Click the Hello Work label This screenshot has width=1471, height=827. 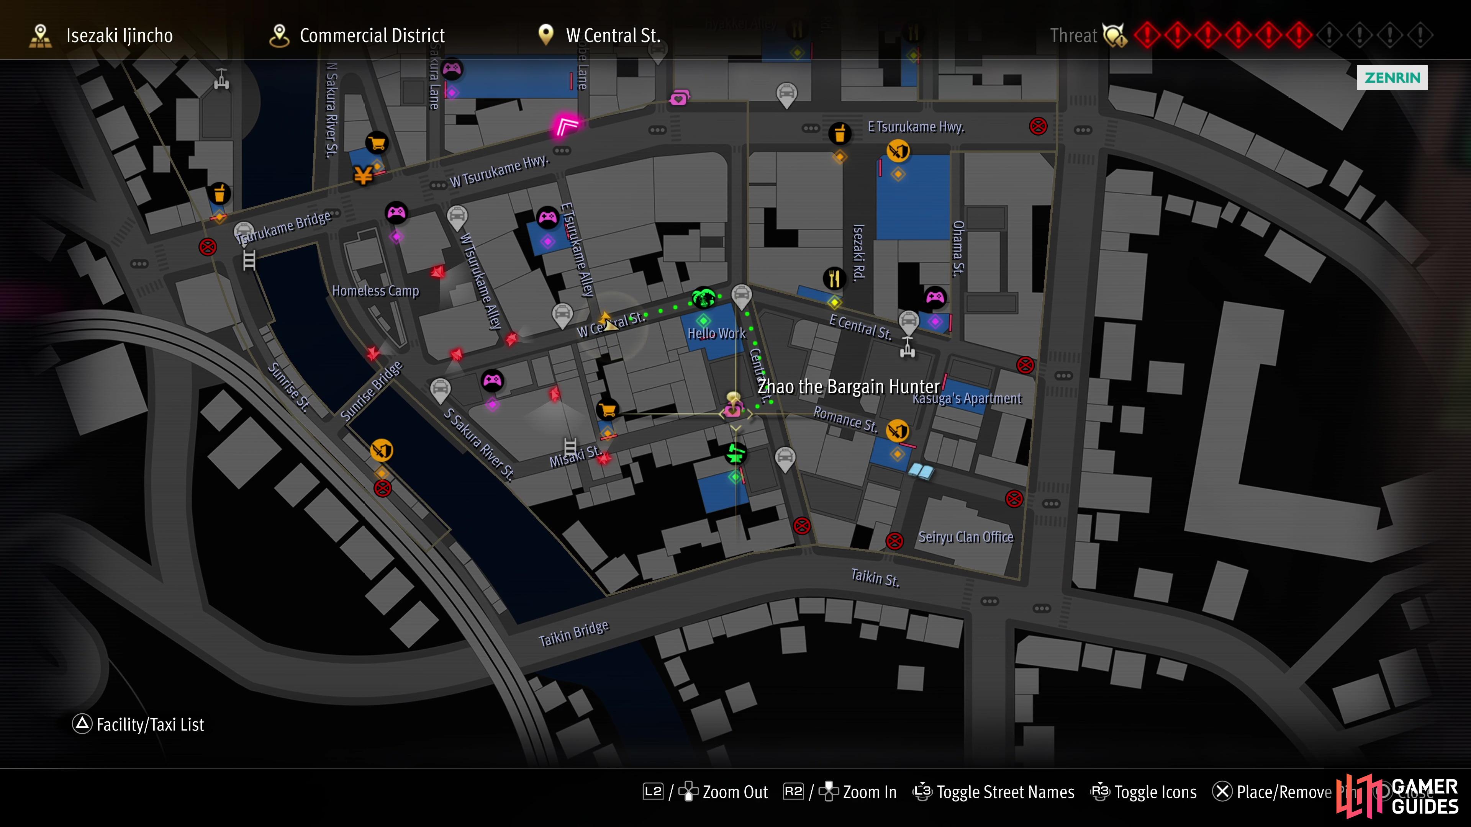click(717, 333)
